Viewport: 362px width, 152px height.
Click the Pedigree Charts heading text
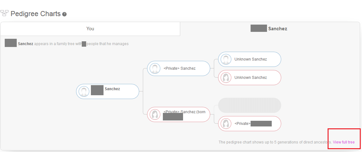[36, 14]
